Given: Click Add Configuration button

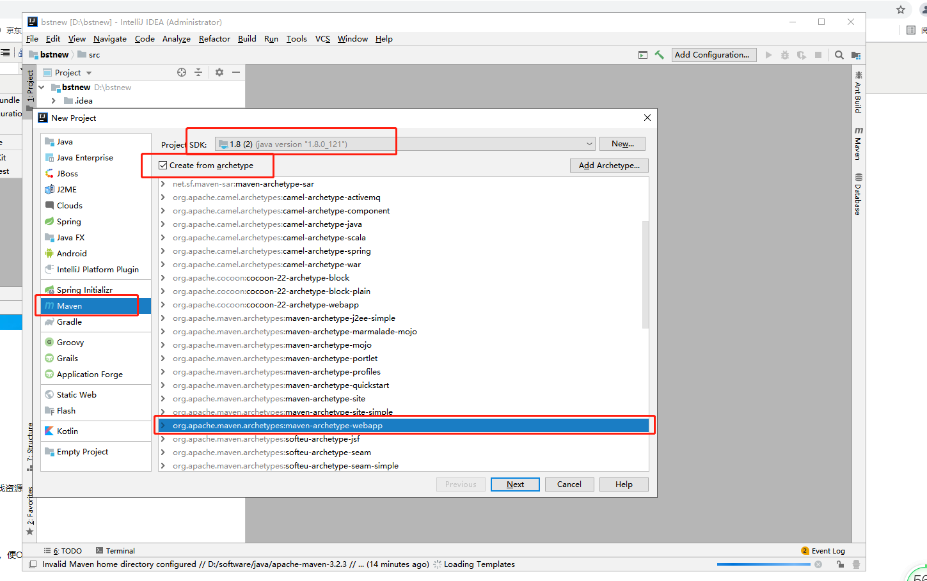Looking at the screenshot, I should (x=714, y=55).
